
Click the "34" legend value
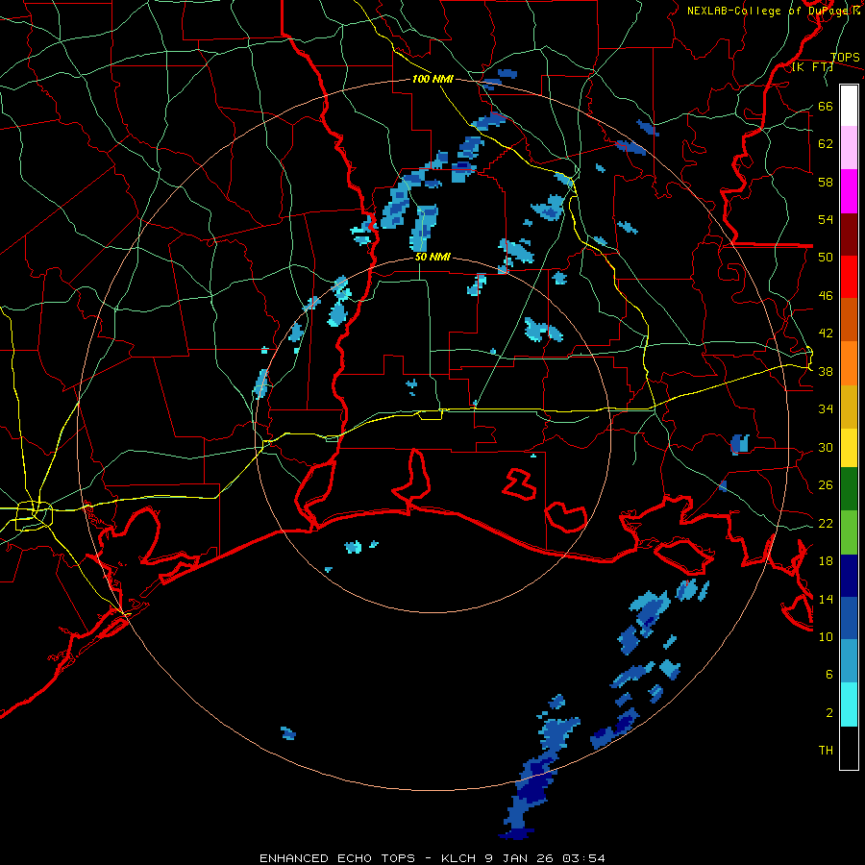(826, 408)
